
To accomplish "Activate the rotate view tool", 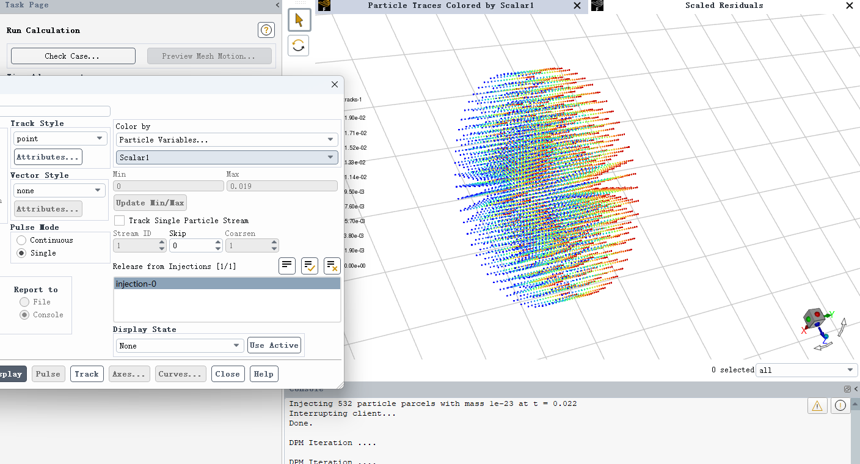I will [x=299, y=45].
